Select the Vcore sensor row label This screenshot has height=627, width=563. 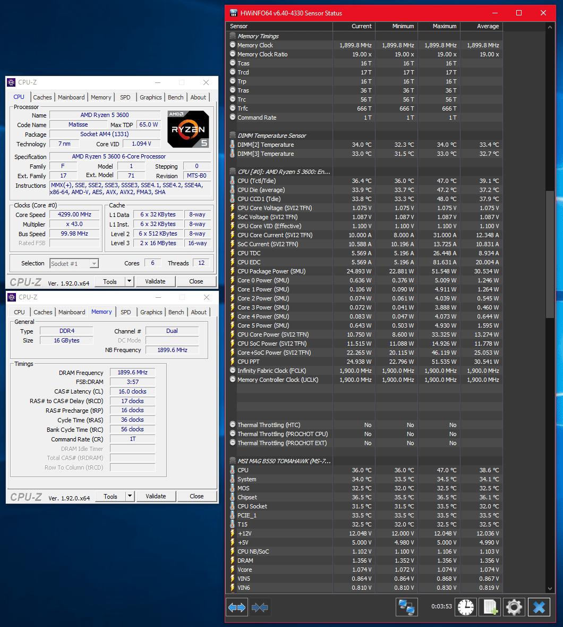[245, 570]
